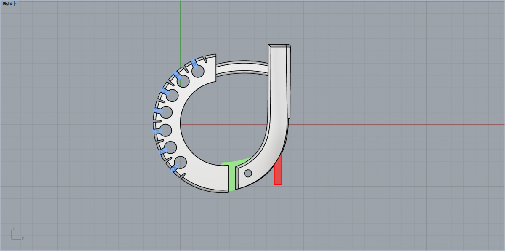Click the small pivot hole in the hook
Viewport: 505px width, 251px height.
pyautogui.click(x=248, y=173)
